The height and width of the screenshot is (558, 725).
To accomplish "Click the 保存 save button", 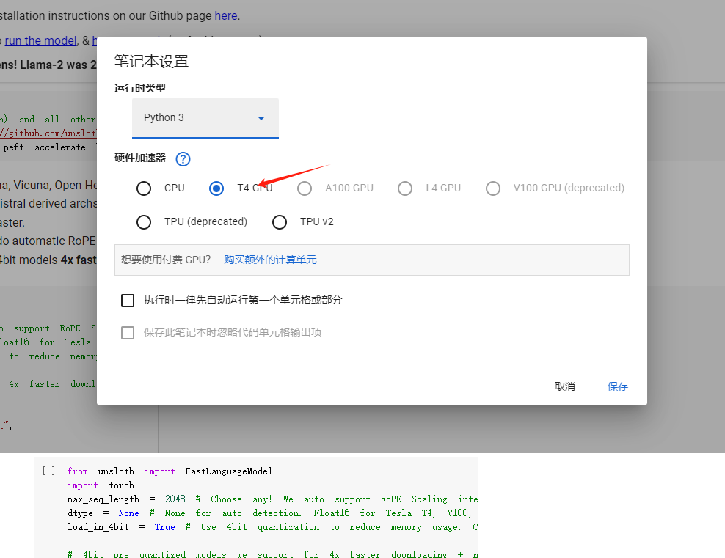I will 617,386.
